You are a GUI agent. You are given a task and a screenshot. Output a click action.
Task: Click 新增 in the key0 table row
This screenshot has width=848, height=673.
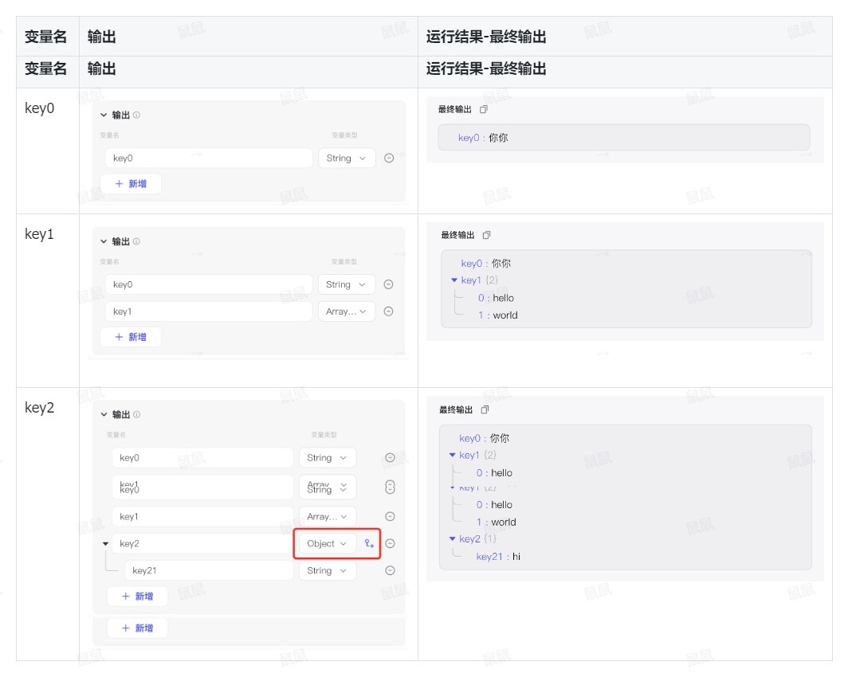click(131, 184)
